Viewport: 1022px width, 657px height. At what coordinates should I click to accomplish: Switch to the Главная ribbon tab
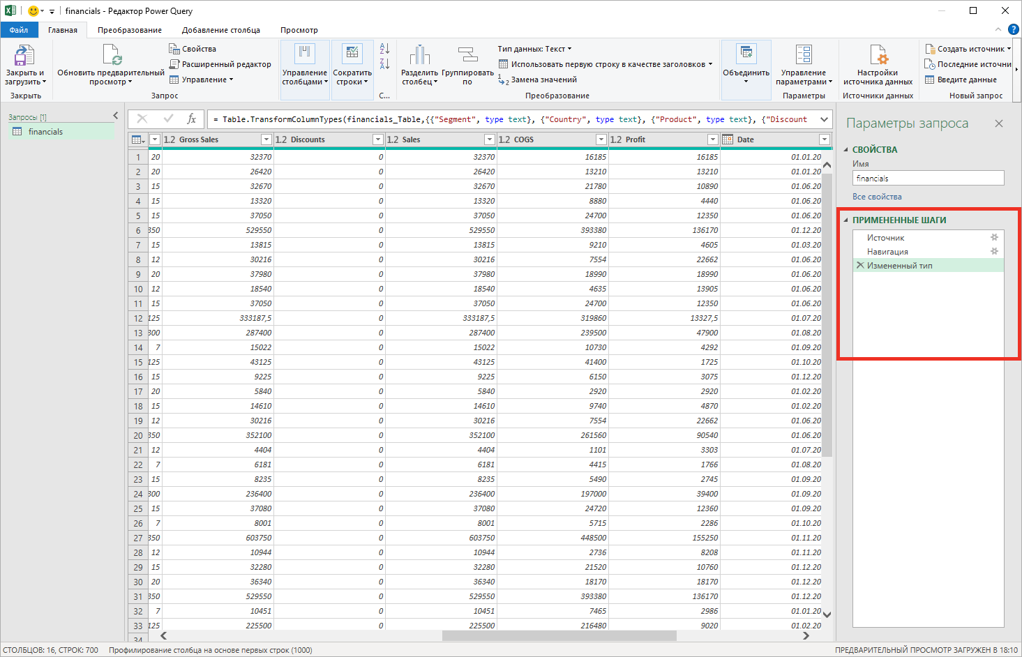click(63, 30)
